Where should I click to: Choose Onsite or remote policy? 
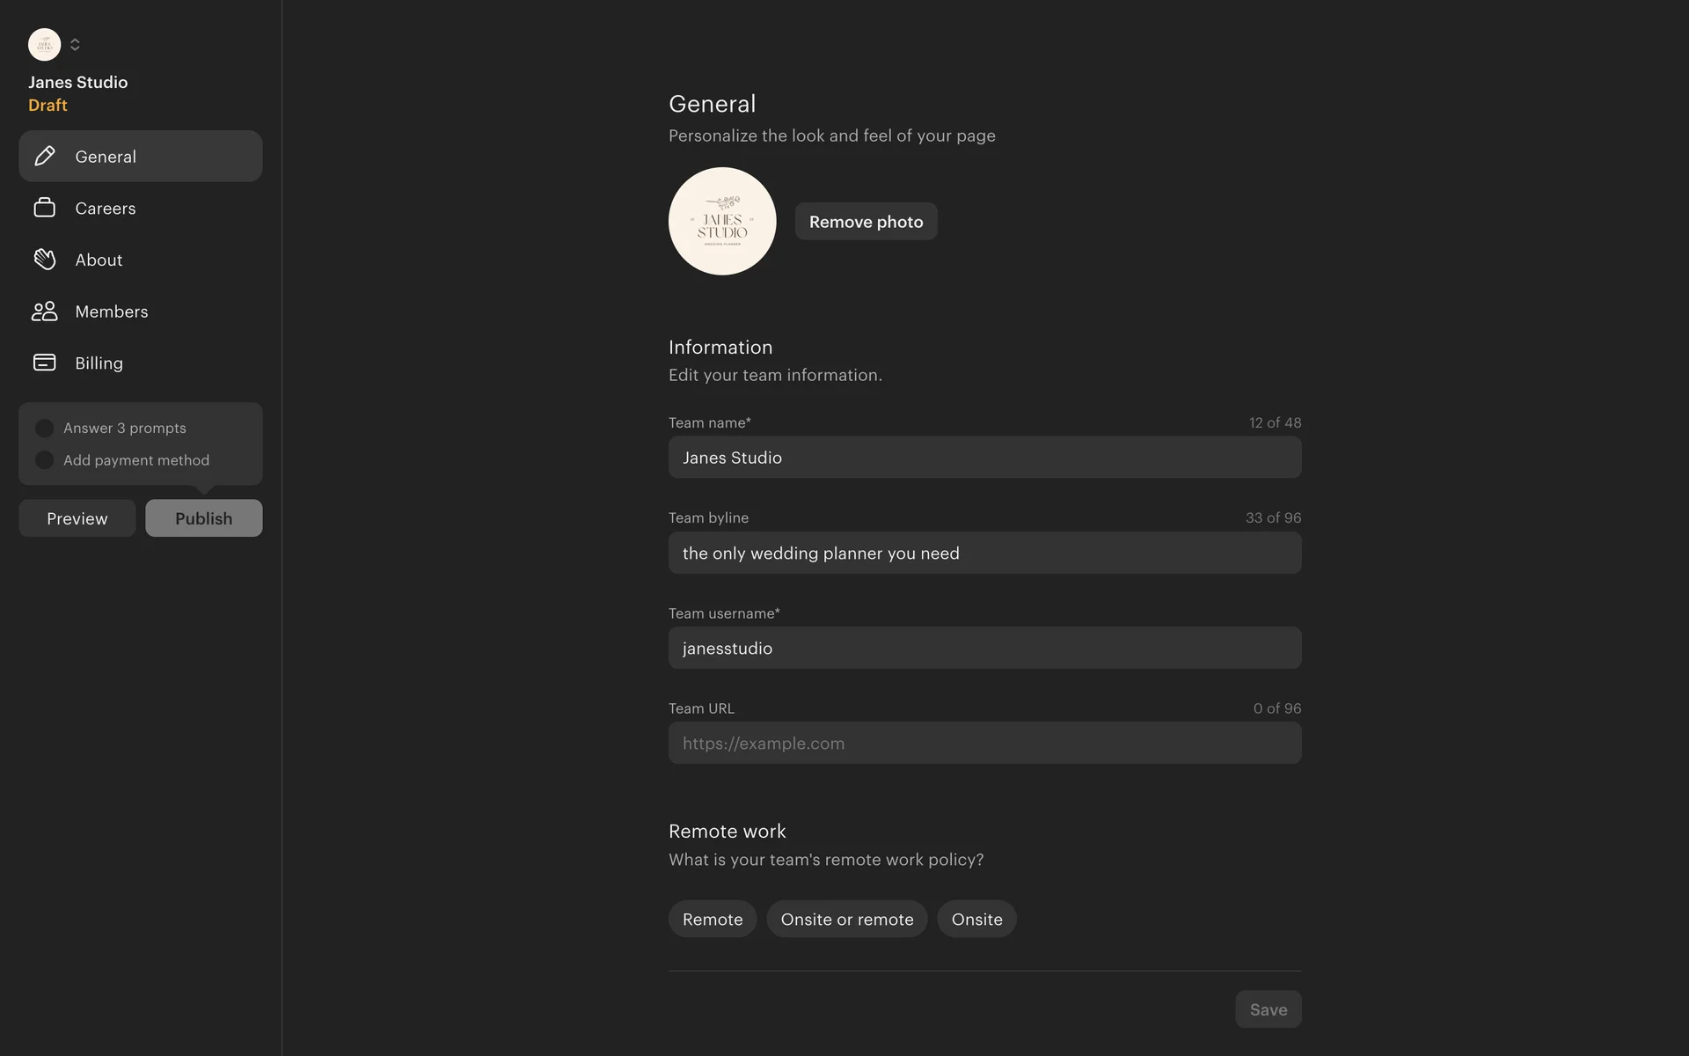846,919
